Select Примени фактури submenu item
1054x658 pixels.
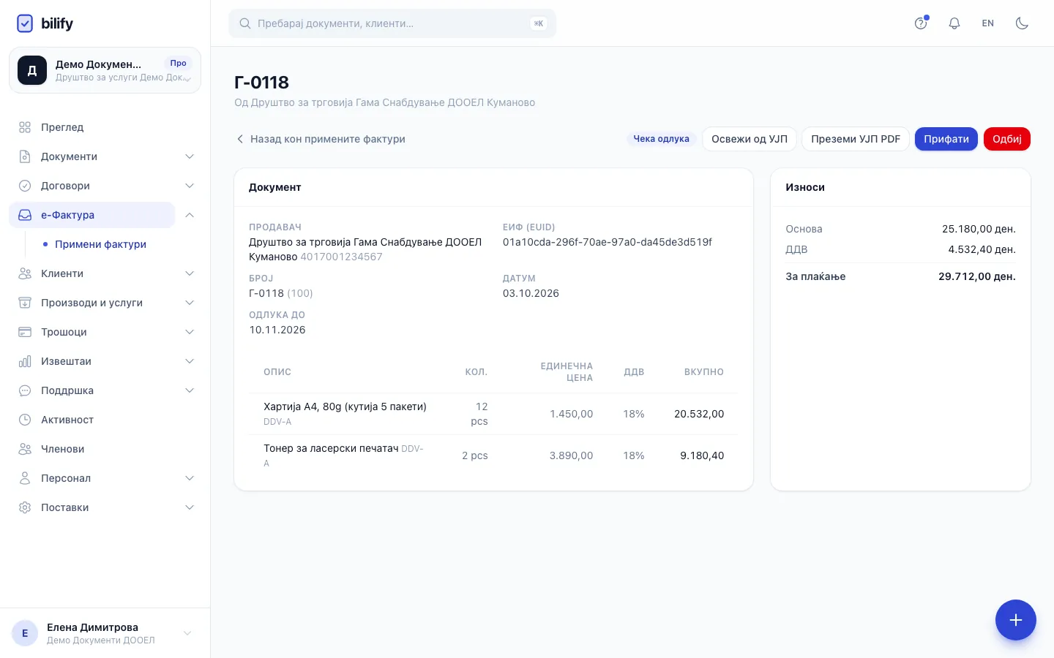coord(100,244)
